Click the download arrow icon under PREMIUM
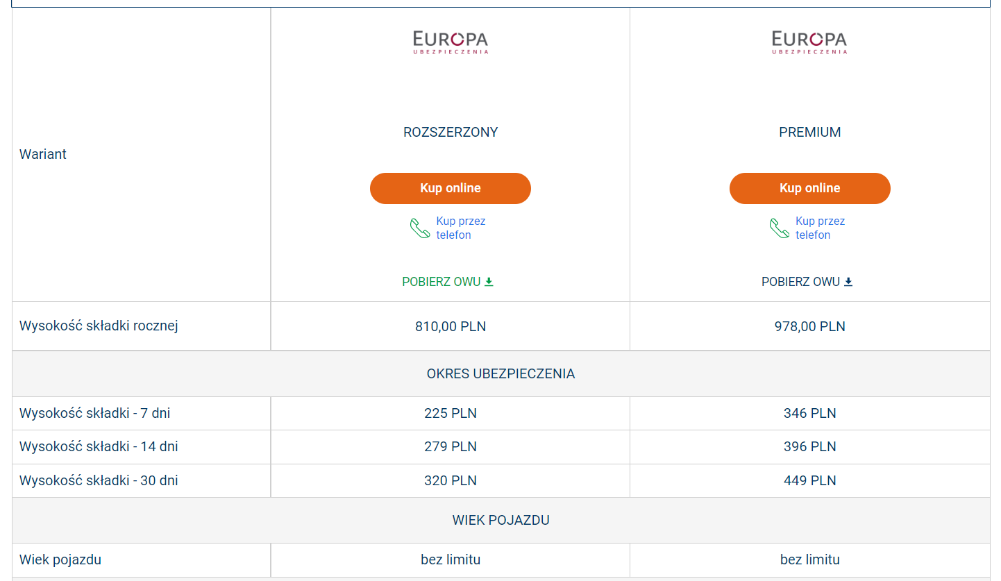This screenshot has width=1001, height=581. point(848,282)
